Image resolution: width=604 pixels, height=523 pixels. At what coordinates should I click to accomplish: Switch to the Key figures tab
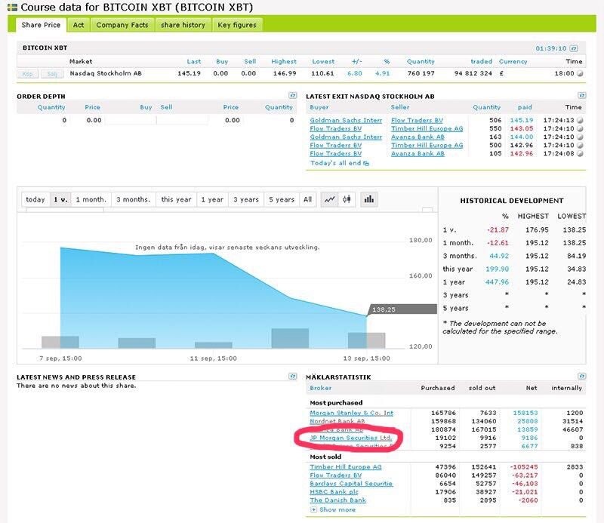tap(236, 25)
